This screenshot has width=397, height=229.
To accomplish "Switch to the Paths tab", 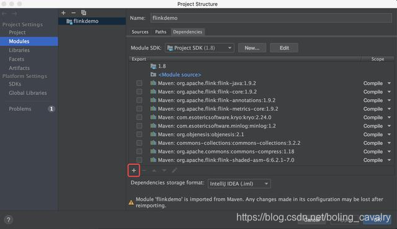I will point(161,32).
